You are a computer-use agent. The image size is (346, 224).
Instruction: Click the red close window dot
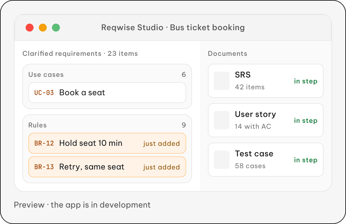30,28
